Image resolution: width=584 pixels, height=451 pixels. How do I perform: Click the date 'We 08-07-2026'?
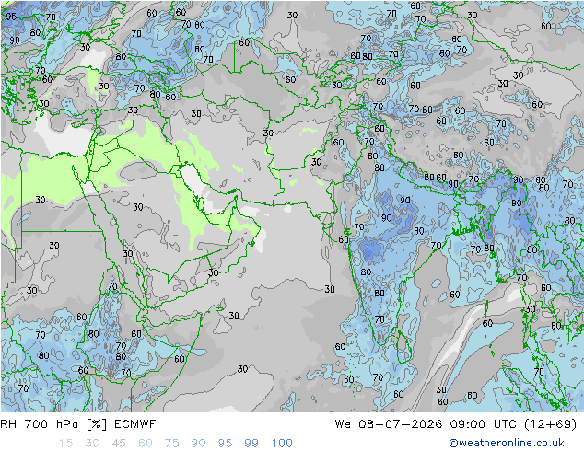[x=389, y=424]
